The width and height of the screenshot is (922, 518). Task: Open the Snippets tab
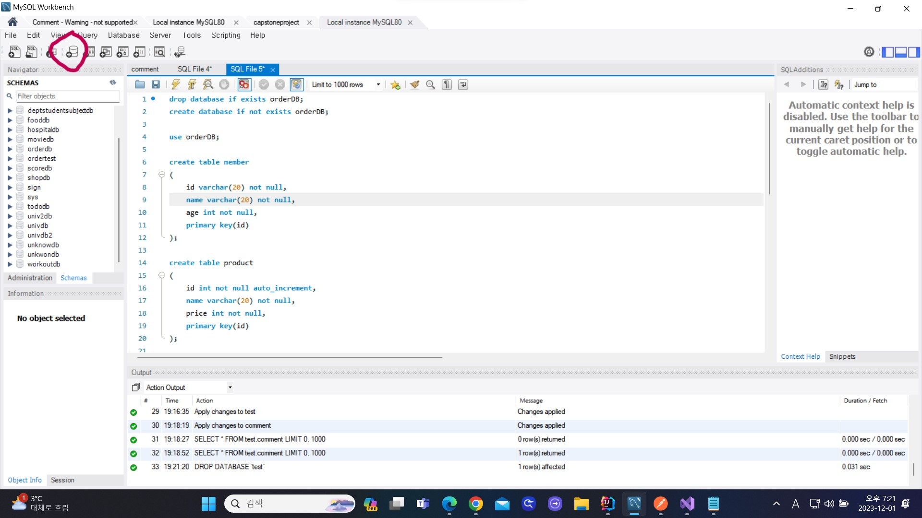[842, 356]
